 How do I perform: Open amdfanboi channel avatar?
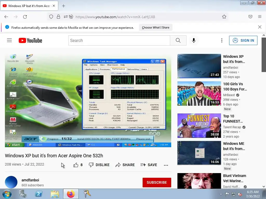point(11,182)
